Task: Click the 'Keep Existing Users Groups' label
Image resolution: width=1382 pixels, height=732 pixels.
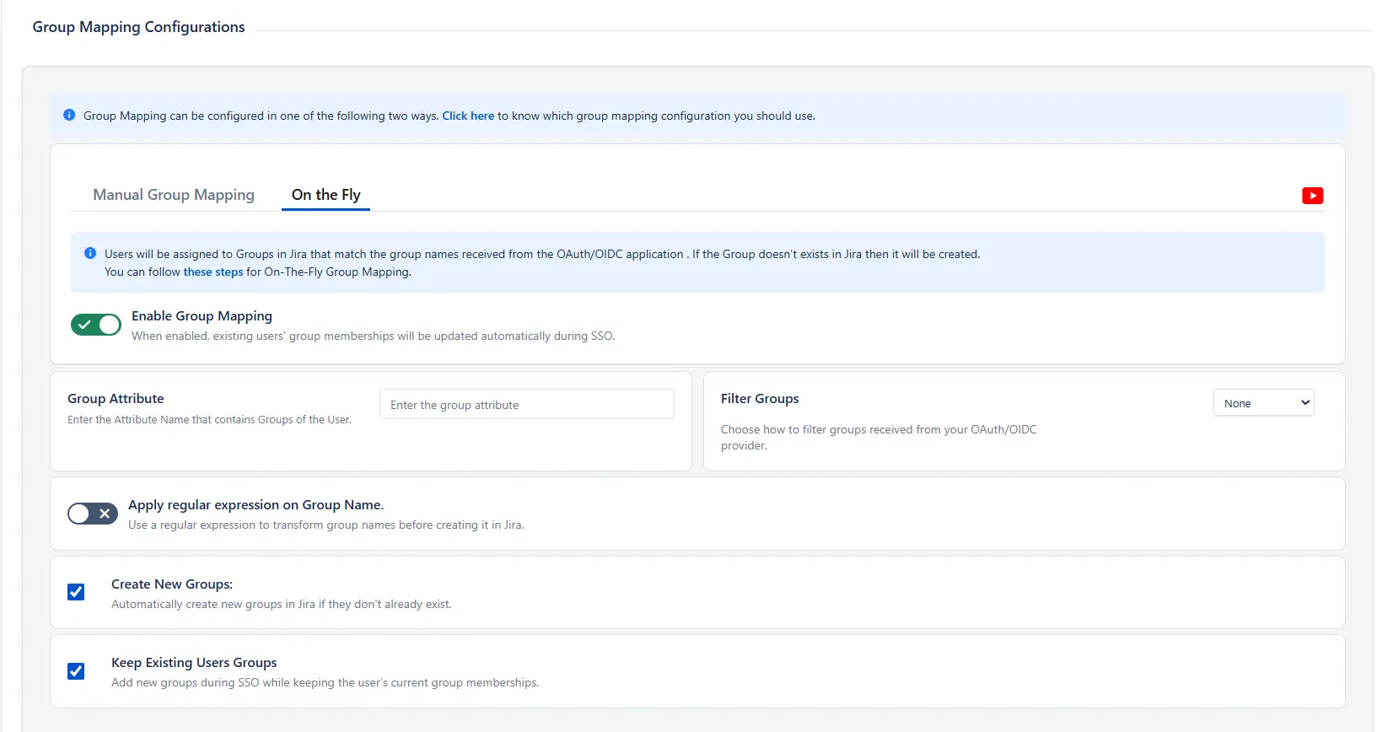Action: click(194, 663)
